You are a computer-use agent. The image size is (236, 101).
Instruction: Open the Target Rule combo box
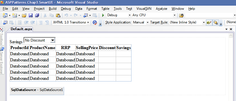click(187, 22)
